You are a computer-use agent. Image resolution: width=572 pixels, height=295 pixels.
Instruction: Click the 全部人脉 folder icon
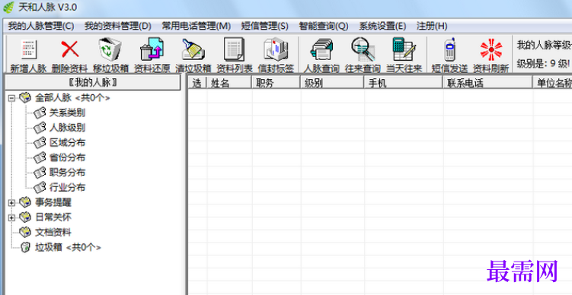pos(25,97)
